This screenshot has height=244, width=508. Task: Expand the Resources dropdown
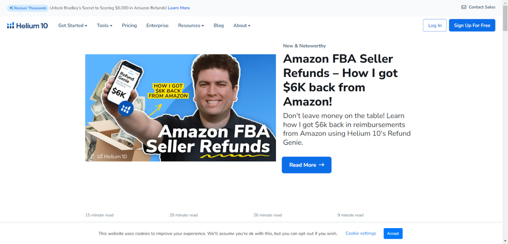pyautogui.click(x=191, y=26)
